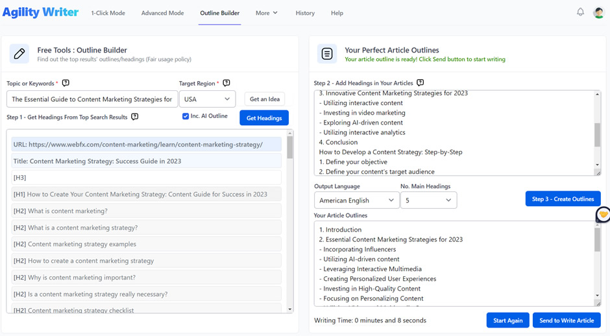Screen dimensions: 610x336
Task: Click the down arrow of Article Outlines scrollbar
Action: coord(597,296)
